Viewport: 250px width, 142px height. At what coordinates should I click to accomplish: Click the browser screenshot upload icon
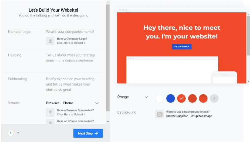(x=50, y=112)
